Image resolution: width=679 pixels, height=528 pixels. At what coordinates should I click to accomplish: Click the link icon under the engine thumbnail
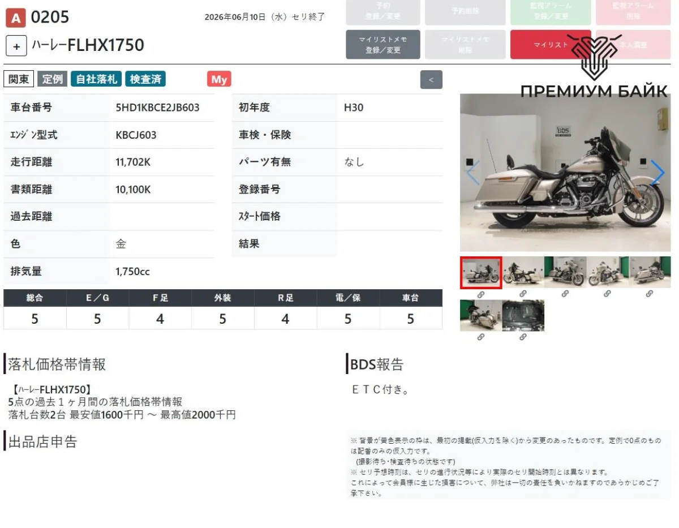tap(523, 337)
